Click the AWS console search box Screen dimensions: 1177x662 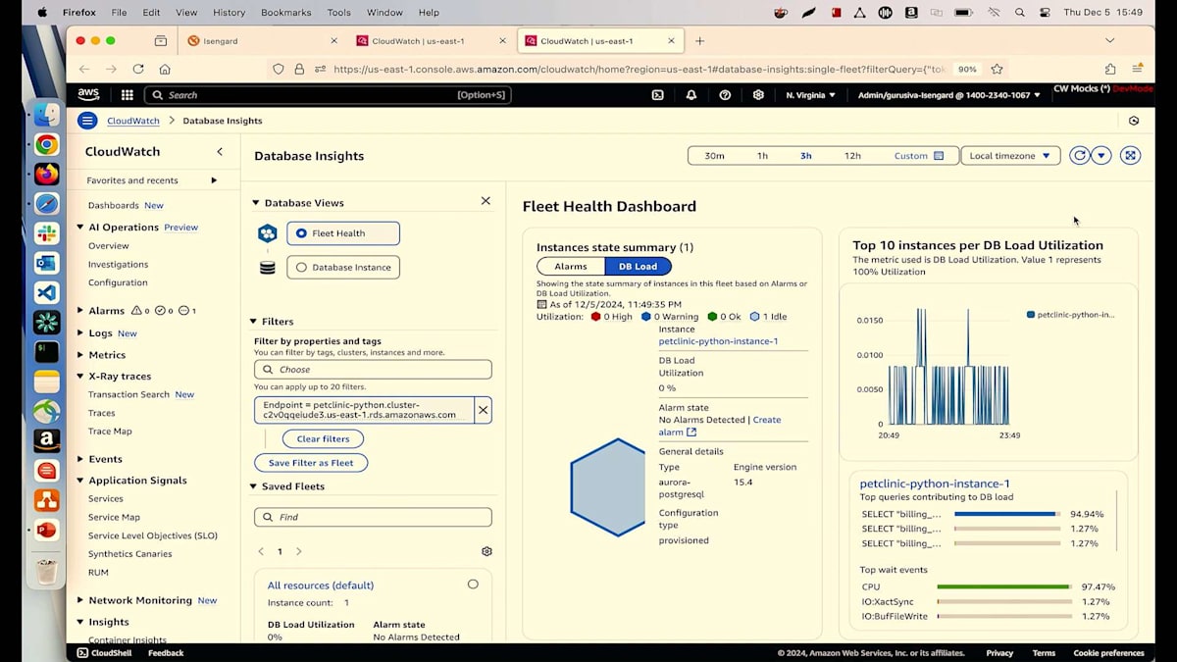click(328, 95)
